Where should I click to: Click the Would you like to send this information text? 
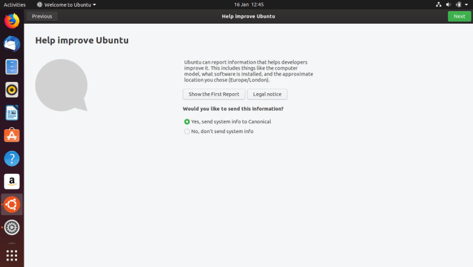(x=233, y=109)
